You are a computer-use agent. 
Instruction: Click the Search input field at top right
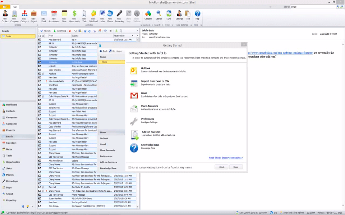313,7
